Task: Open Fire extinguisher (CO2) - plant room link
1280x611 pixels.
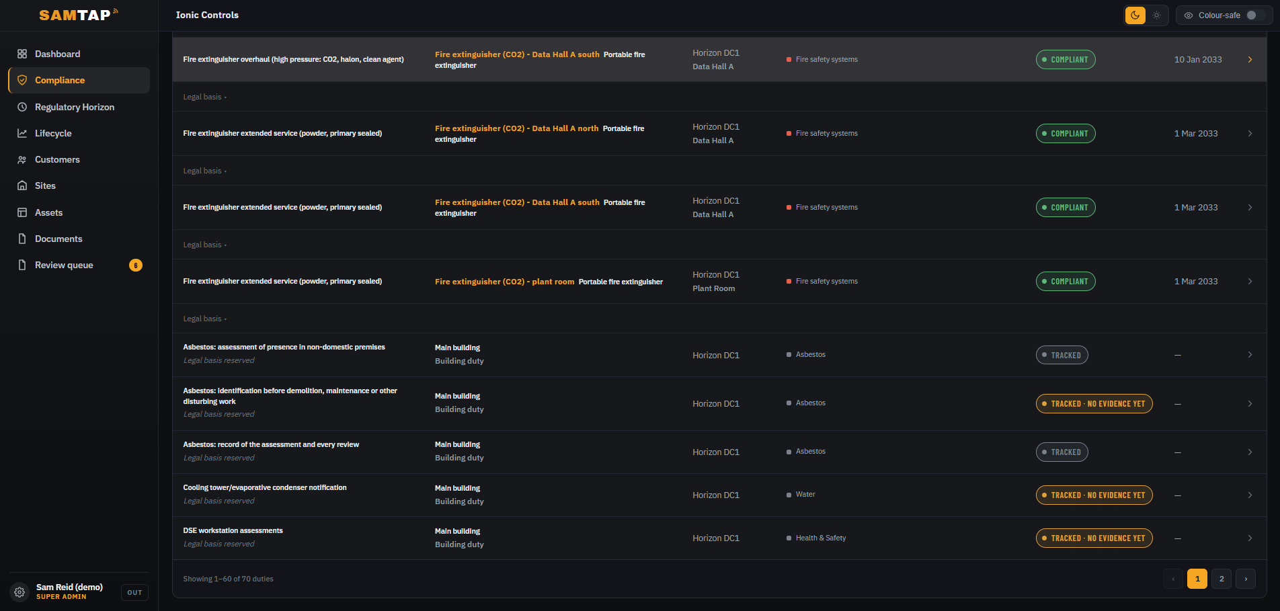Action: [x=504, y=282]
